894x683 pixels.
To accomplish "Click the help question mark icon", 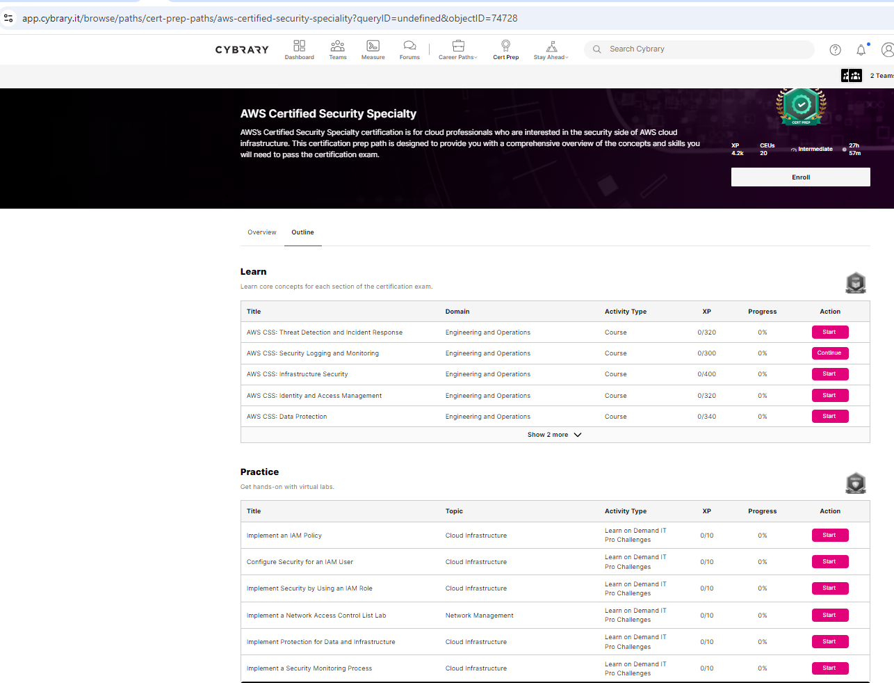I will [x=835, y=50].
